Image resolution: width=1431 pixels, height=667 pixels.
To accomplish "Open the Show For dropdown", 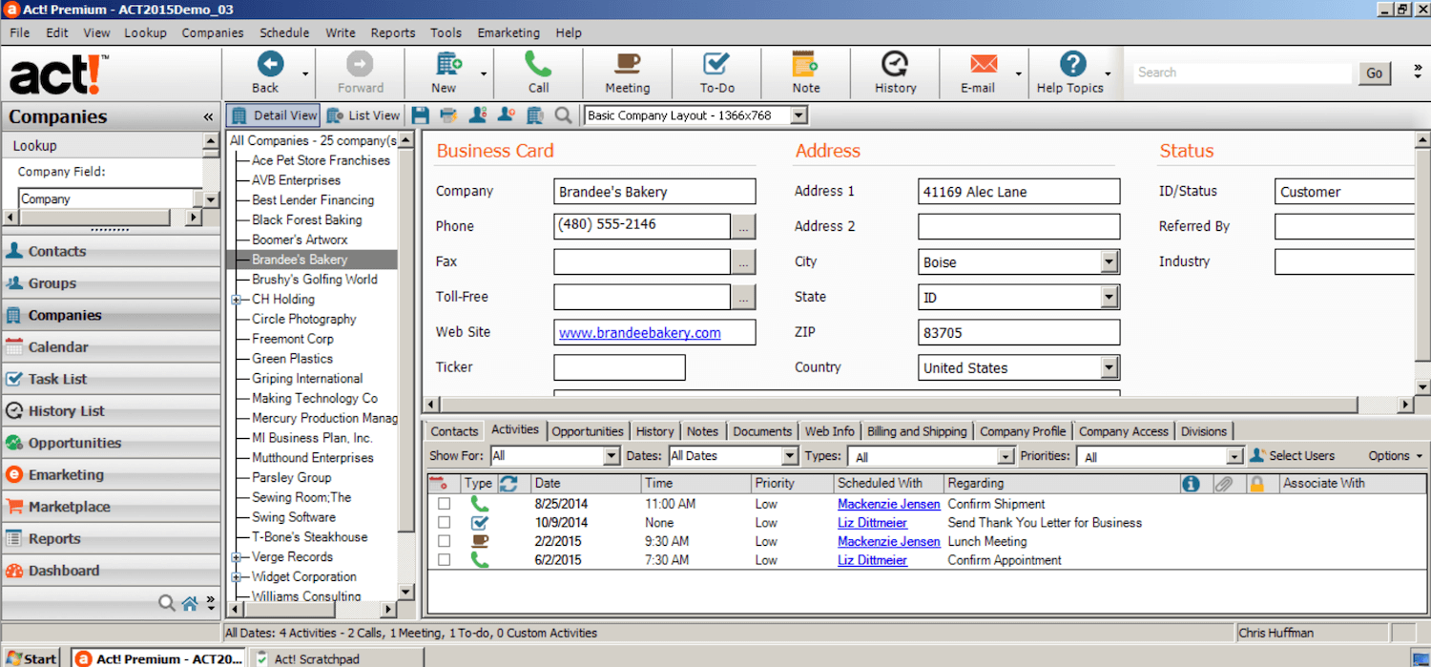I will click(x=612, y=456).
